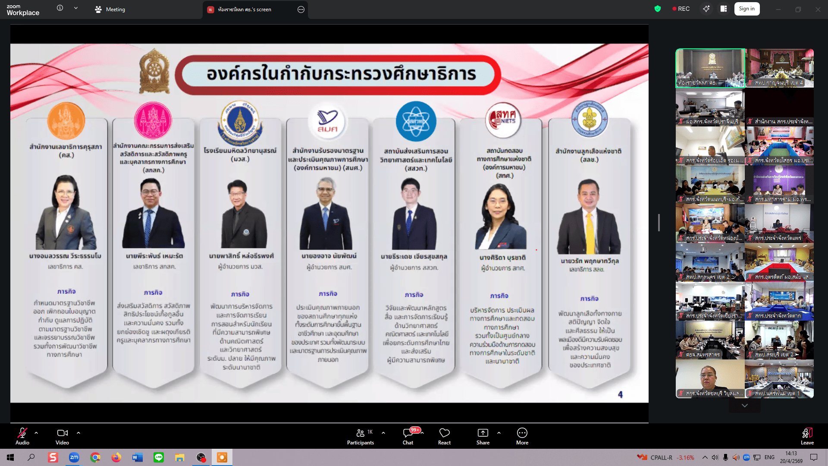828x466 pixels.
Task: Select the Meeting tab
Action: pyautogui.click(x=110, y=9)
